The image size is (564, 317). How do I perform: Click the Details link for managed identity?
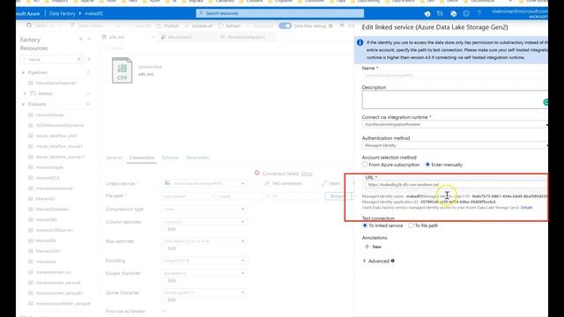[x=526, y=208]
